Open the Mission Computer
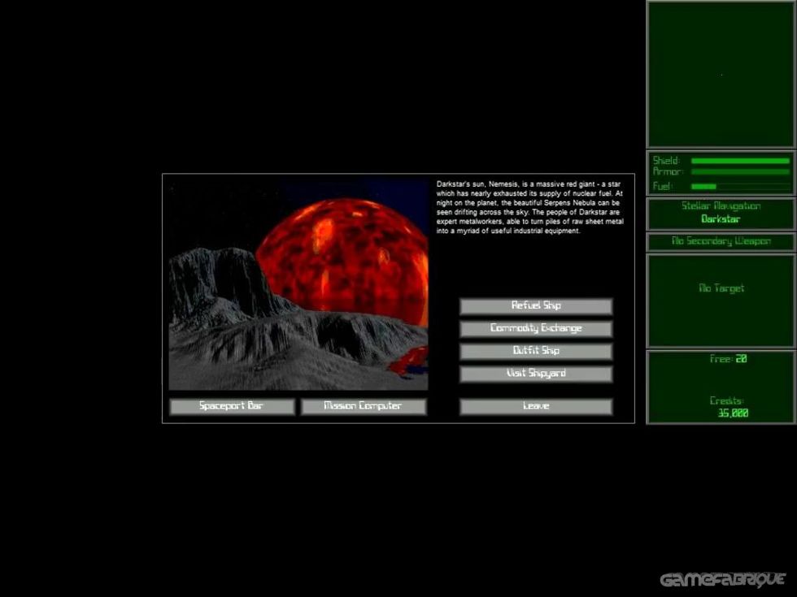 [364, 406]
